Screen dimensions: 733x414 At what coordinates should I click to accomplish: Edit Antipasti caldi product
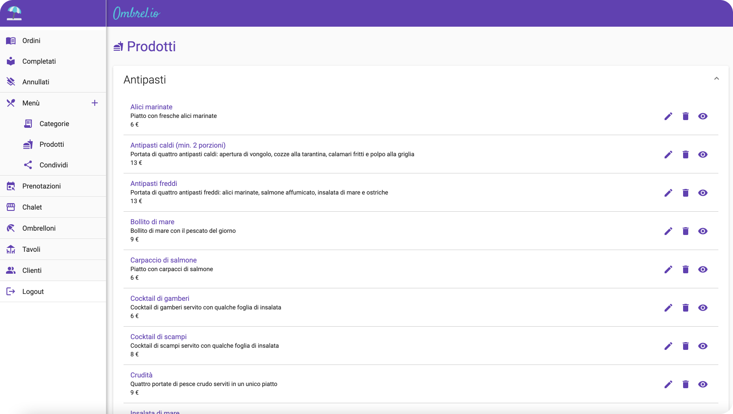668,154
